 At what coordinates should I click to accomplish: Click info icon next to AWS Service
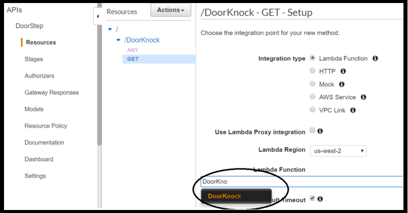click(363, 97)
